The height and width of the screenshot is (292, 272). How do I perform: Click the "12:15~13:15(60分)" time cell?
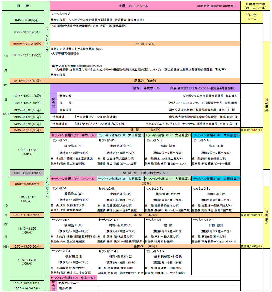click(27, 81)
